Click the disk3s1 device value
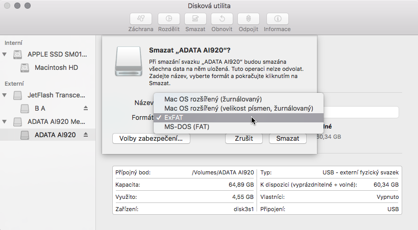418x230 pixels. click(243, 209)
